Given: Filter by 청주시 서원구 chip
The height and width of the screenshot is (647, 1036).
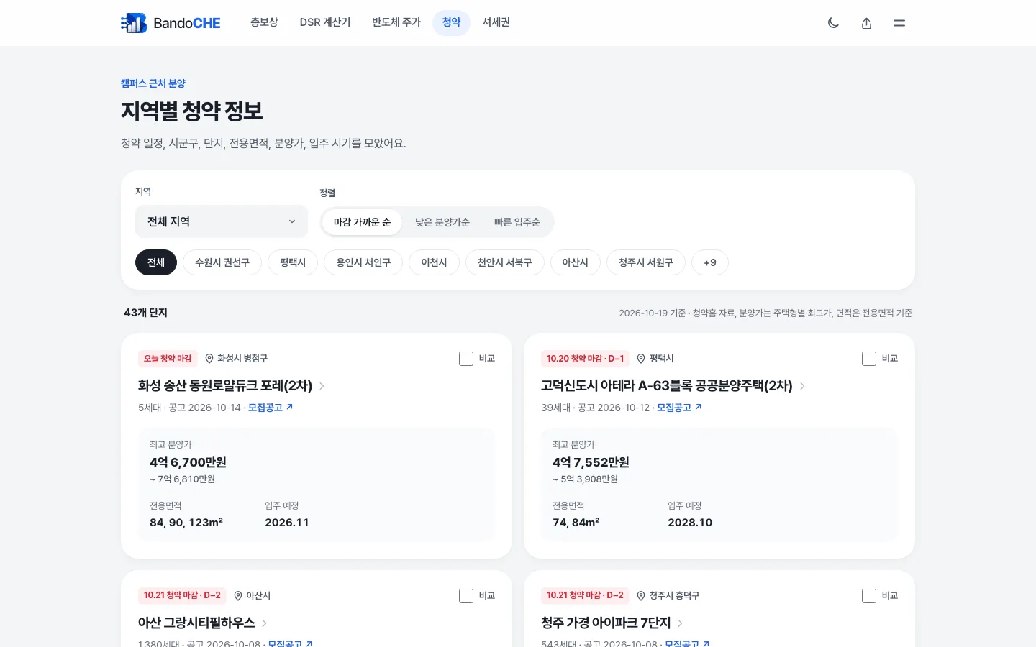Looking at the screenshot, I should [646, 262].
